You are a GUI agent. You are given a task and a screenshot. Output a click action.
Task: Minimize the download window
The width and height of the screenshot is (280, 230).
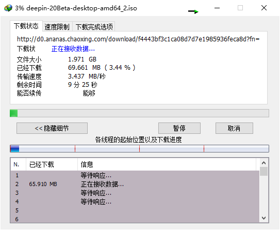(x=217, y=8)
